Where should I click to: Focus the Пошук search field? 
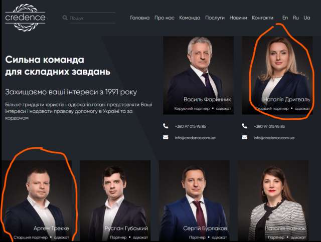pyautogui.click(x=92, y=18)
